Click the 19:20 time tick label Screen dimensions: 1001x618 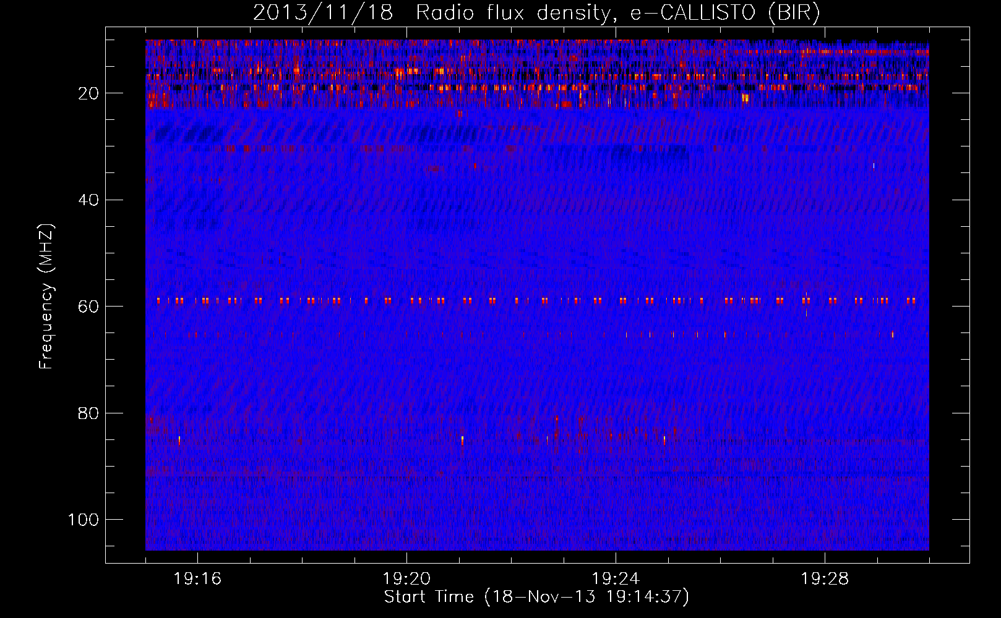pos(406,579)
